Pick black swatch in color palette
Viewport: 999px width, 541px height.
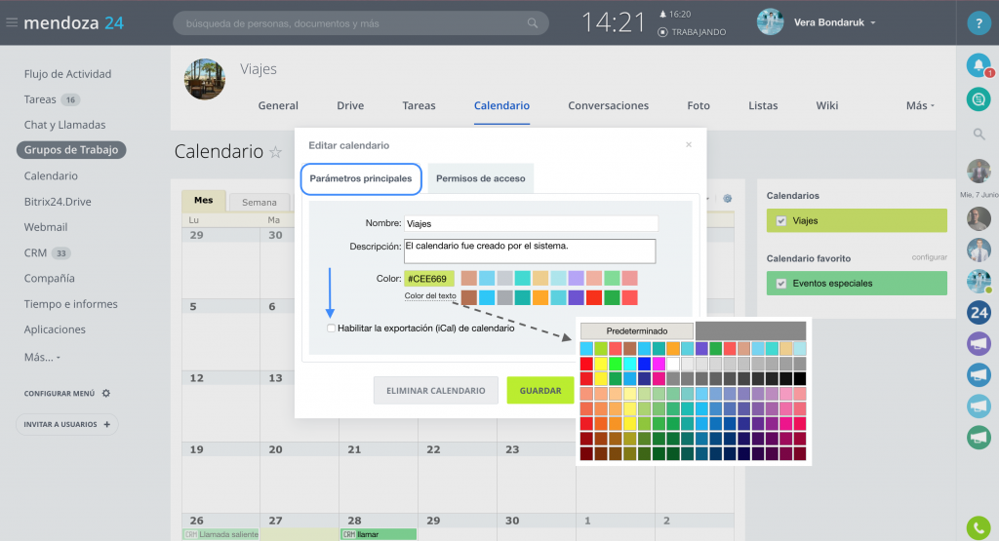click(x=800, y=378)
